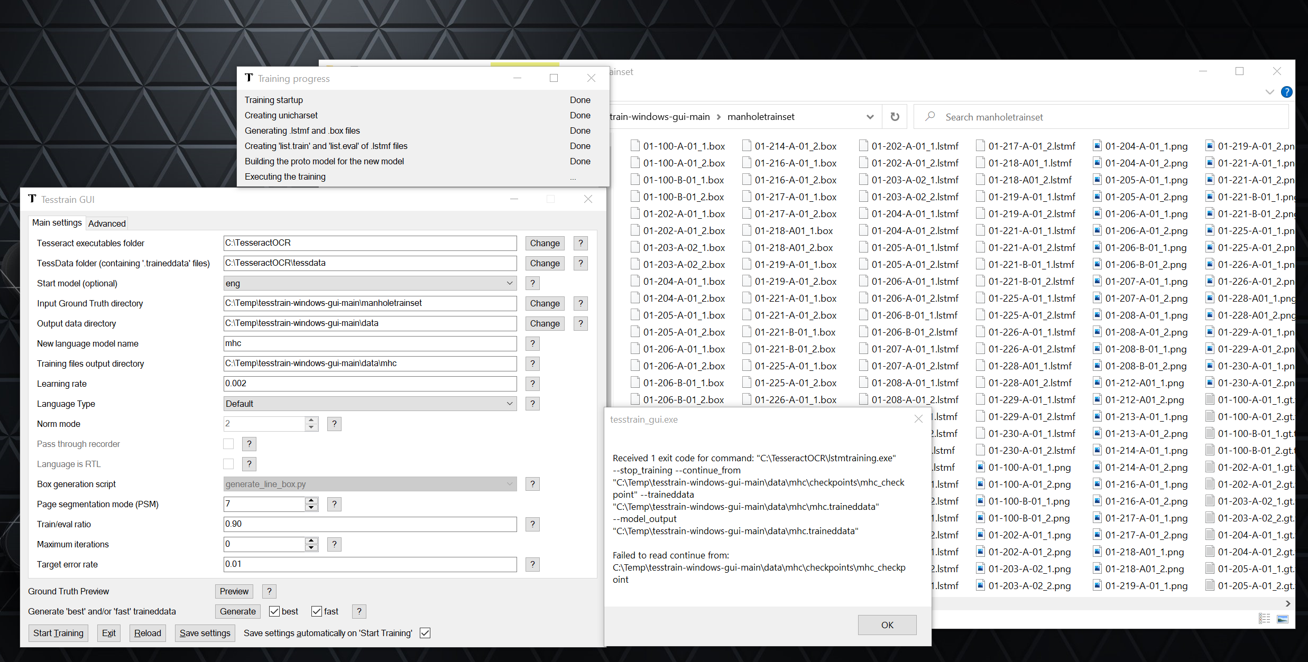Open the Start model dropdown showing eng
The width and height of the screenshot is (1308, 662).
tap(370, 283)
